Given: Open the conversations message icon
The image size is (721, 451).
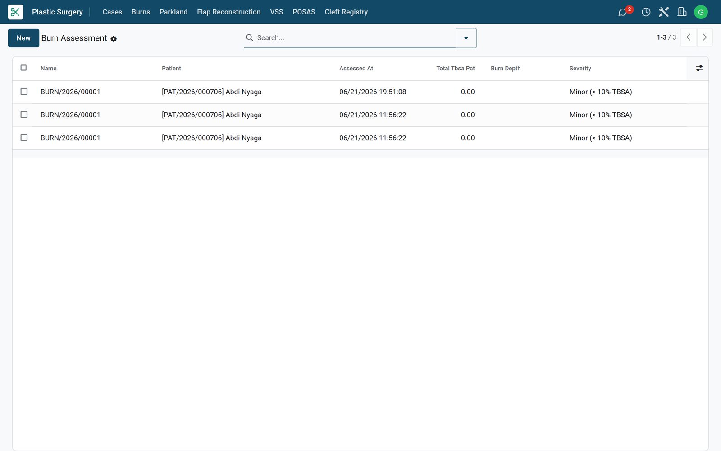Looking at the screenshot, I should tap(623, 12).
